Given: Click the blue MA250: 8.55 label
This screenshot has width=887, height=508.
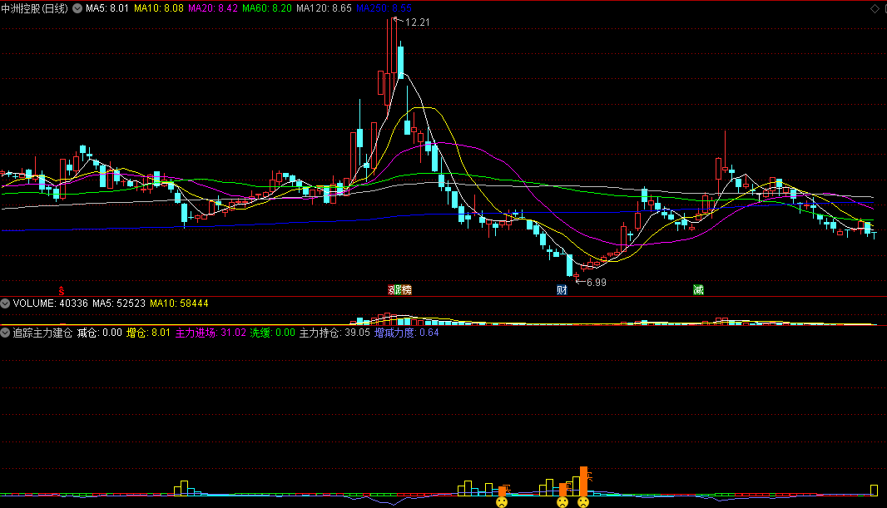Looking at the screenshot, I should tap(384, 8).
